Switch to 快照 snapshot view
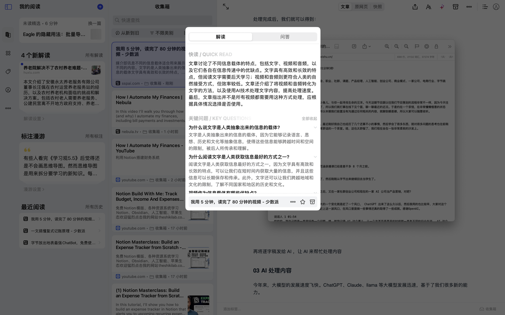Screen dimensions: 505x315 (x=378, y=7)
